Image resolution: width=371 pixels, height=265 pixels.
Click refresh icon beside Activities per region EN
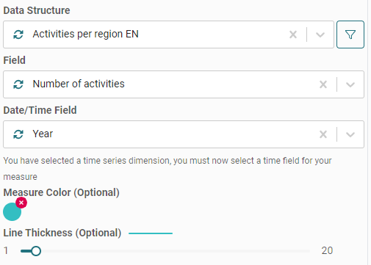[x=18, y=35]
